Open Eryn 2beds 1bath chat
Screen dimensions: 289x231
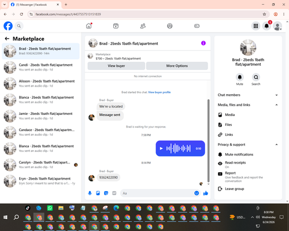pyautogui.click(x=40, y=181)
